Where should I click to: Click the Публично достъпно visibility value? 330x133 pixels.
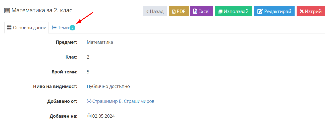[108, 86]
